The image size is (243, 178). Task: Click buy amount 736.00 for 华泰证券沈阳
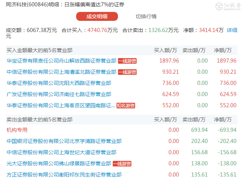click(x=171, y=83)
